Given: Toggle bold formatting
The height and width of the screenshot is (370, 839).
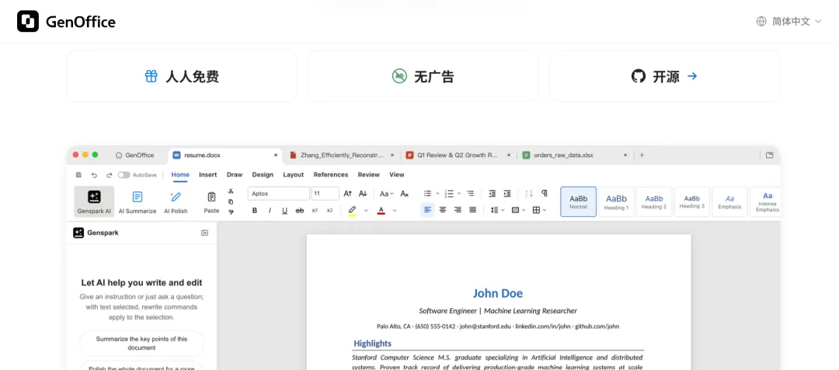Looking at the screenshot, I should click(x=255, y=211).
